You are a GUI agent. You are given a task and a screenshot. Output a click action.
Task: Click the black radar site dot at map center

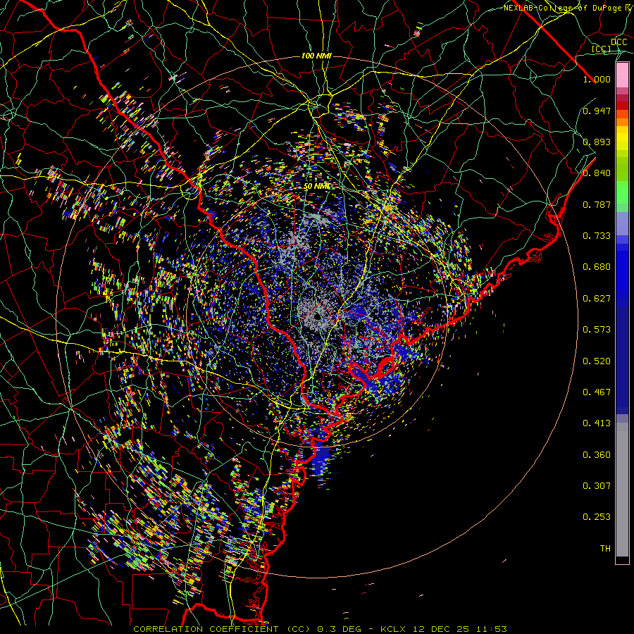(x=316, y=316)
